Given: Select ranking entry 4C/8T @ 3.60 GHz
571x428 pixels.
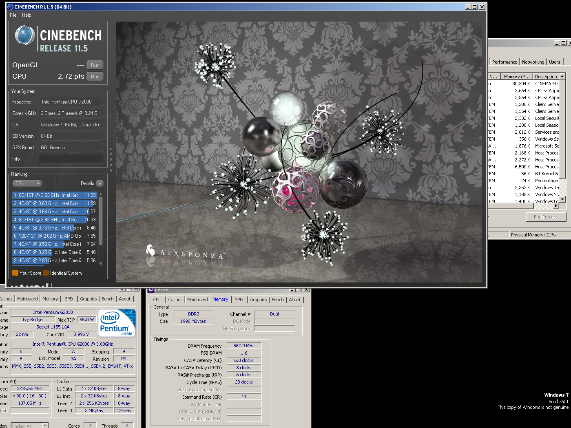Looking at the screenshot, I should 55,203.
